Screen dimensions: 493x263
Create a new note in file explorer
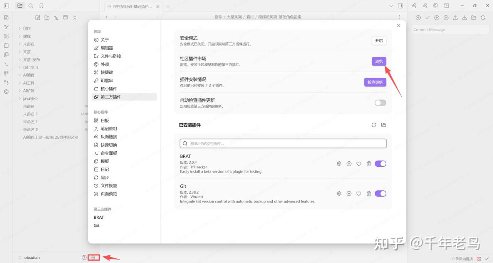click(x=38, y=17)
